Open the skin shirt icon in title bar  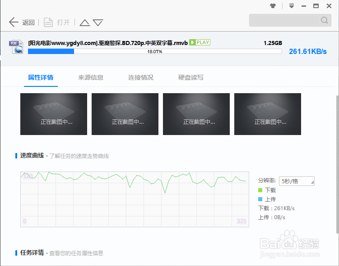click(273, 6)
